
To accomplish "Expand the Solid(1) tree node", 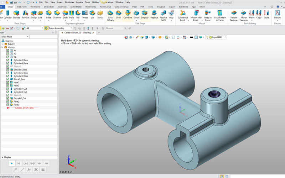I will [x=2, y=44].
